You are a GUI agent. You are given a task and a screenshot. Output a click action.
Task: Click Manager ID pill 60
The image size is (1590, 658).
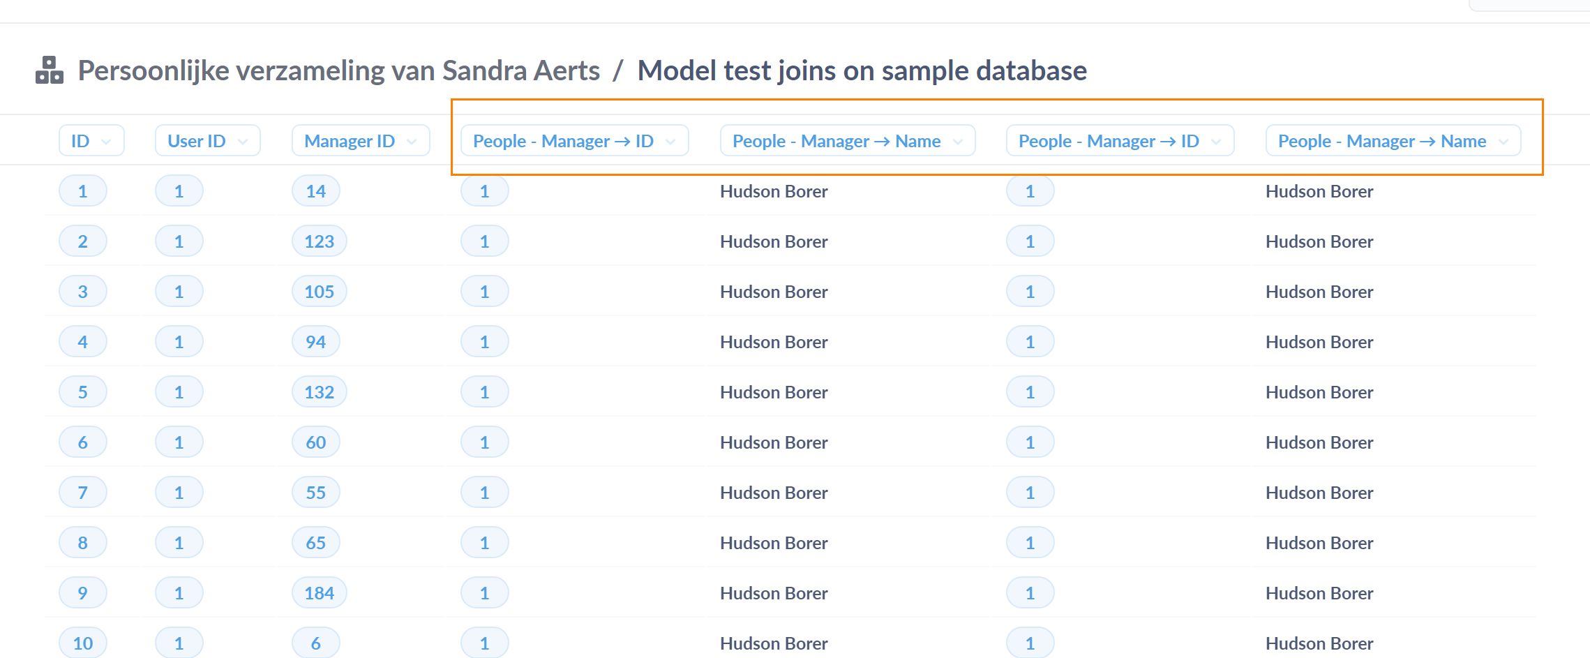[x=316, y=442]
